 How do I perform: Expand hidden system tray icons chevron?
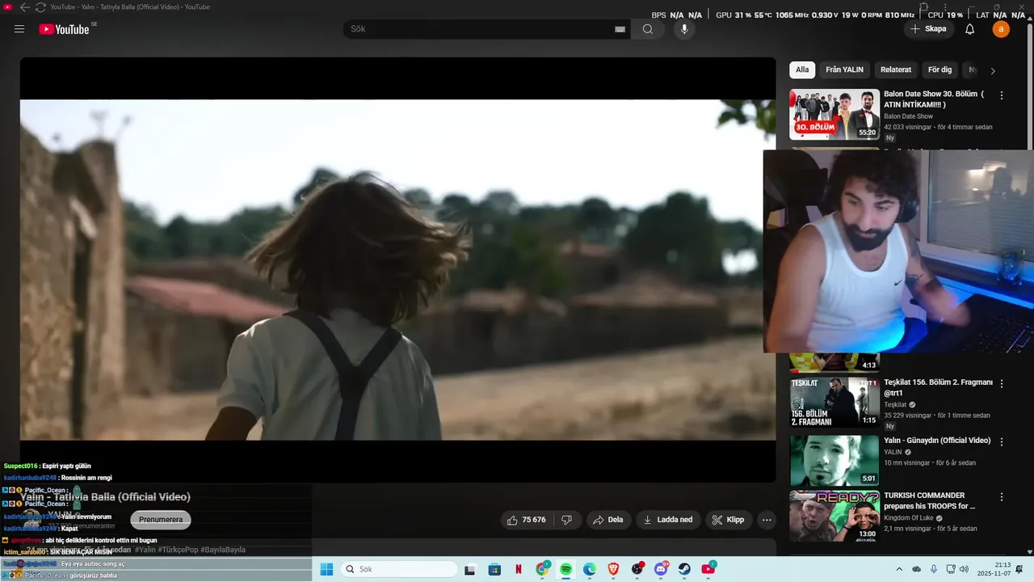coord(899,570)
